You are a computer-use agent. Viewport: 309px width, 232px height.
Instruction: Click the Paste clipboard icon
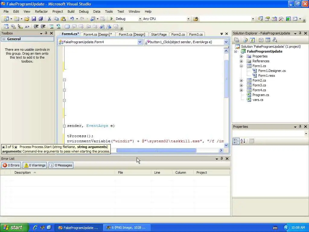[x=63, y=19]
